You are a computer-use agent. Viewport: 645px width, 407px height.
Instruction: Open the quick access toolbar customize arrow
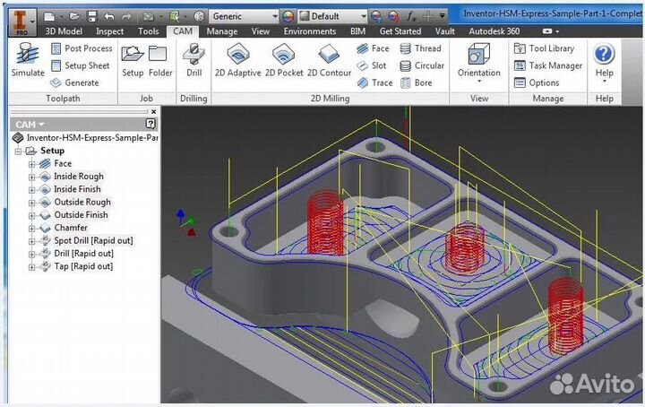(x=443, y=16)
